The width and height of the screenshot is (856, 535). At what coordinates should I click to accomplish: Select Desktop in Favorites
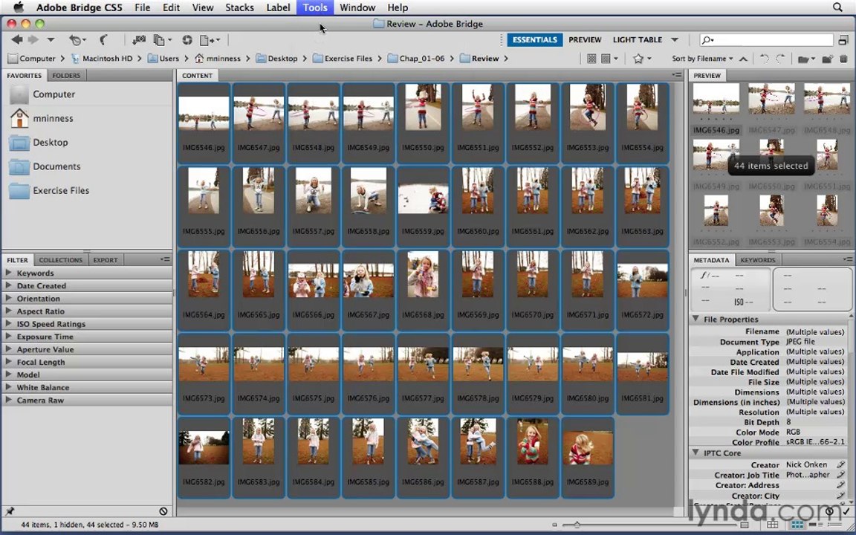[x=38, y=143]
